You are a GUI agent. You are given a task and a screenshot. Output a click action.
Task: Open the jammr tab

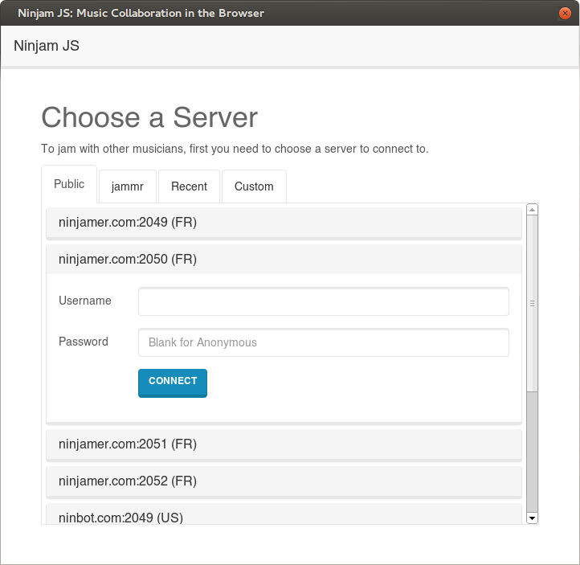127,186
